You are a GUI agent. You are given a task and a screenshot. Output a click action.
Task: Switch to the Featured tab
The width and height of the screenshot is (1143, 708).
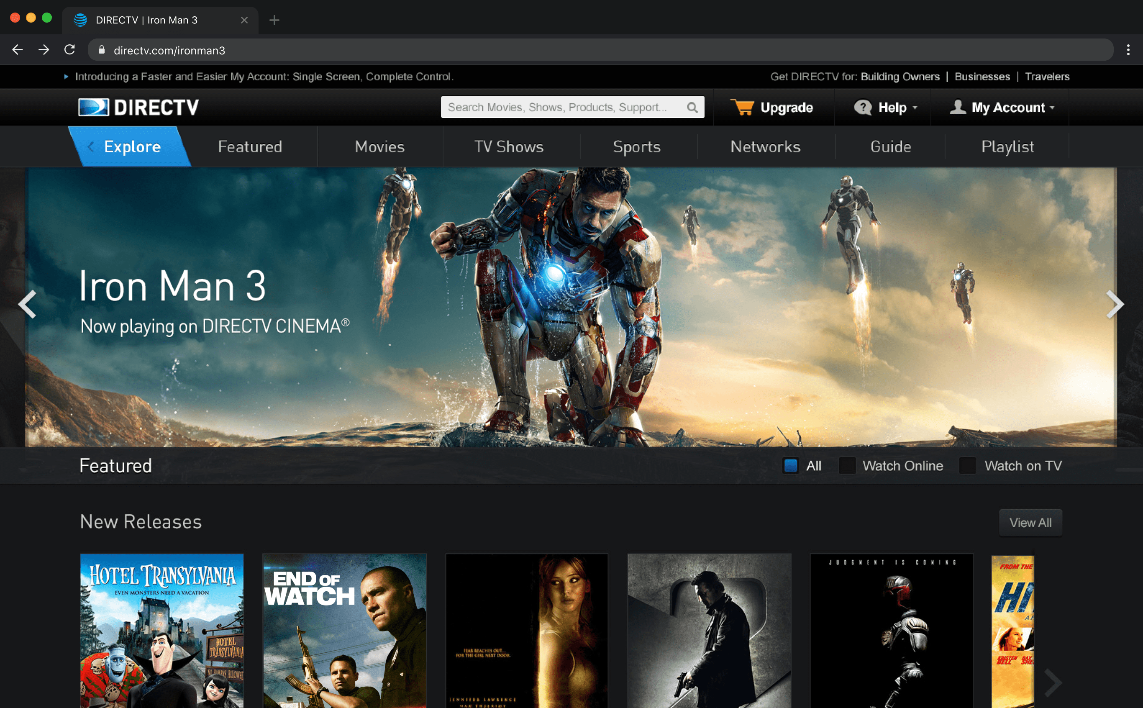(250, 146)
